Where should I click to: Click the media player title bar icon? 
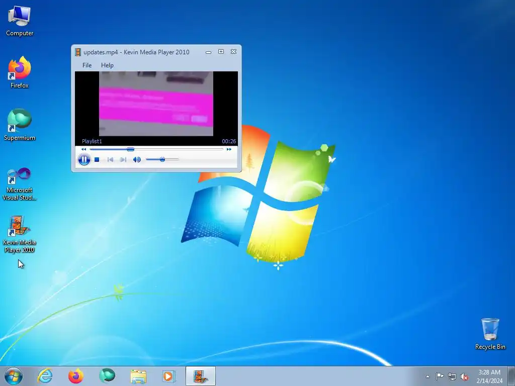coord(78,52)
